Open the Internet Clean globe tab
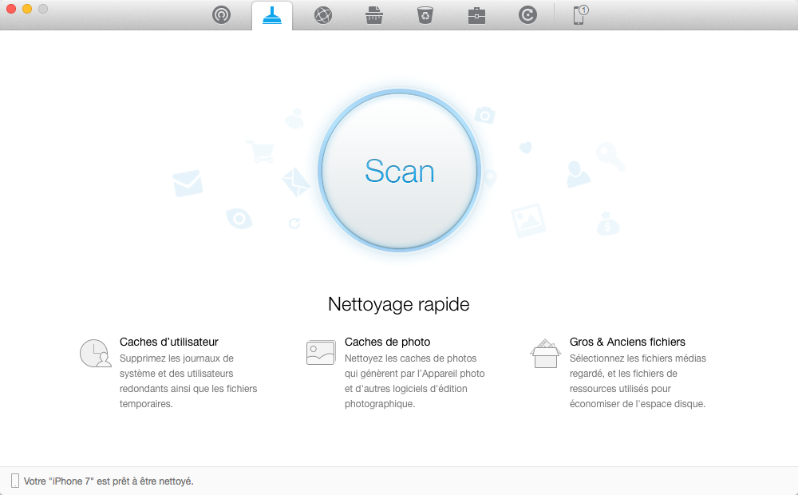 [x=323, y=15]
